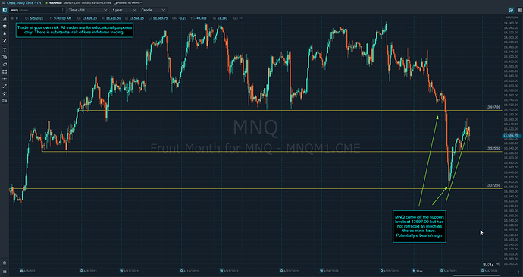
Task: Click the zoom out minus icon
Action: tap(512, 272)
